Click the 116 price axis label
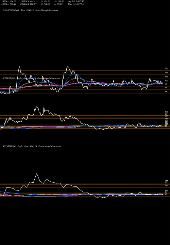Screen dimensions: 170x245 pyautogui.click(x=166, y=73)
